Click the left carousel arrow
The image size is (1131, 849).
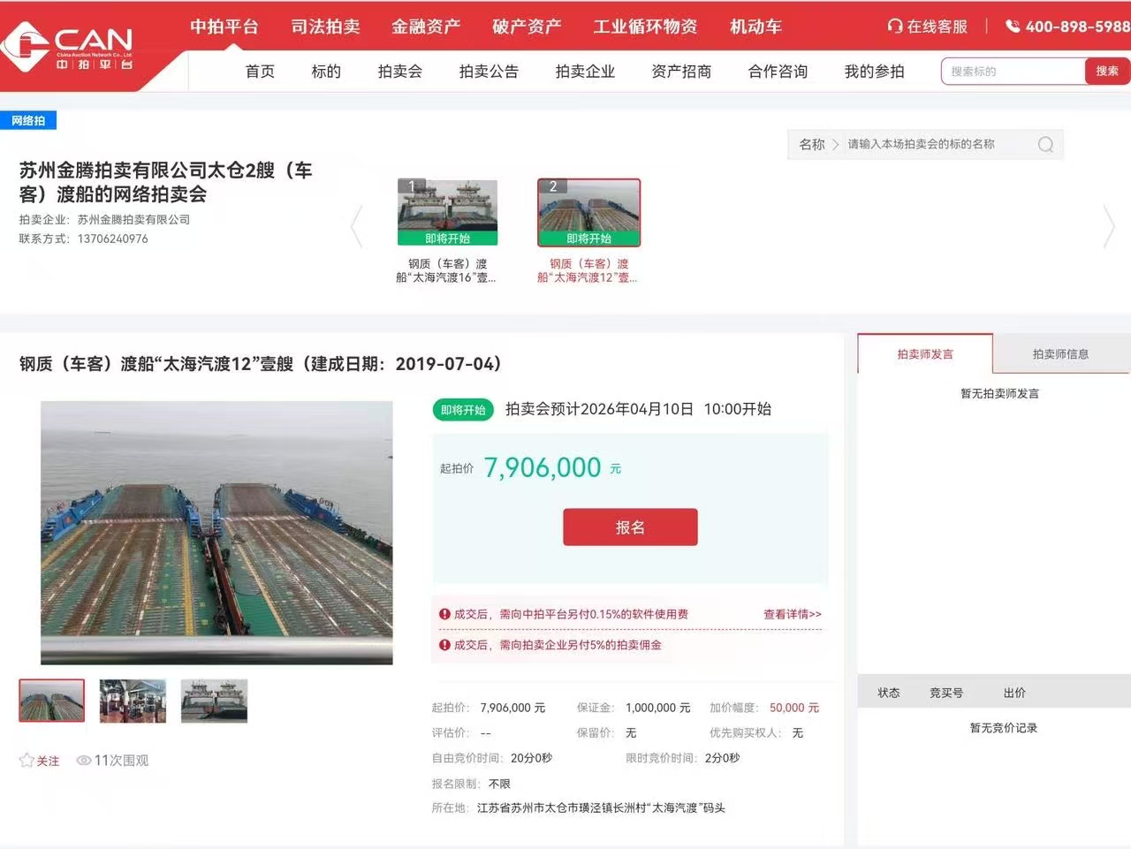tap(356, 227)
